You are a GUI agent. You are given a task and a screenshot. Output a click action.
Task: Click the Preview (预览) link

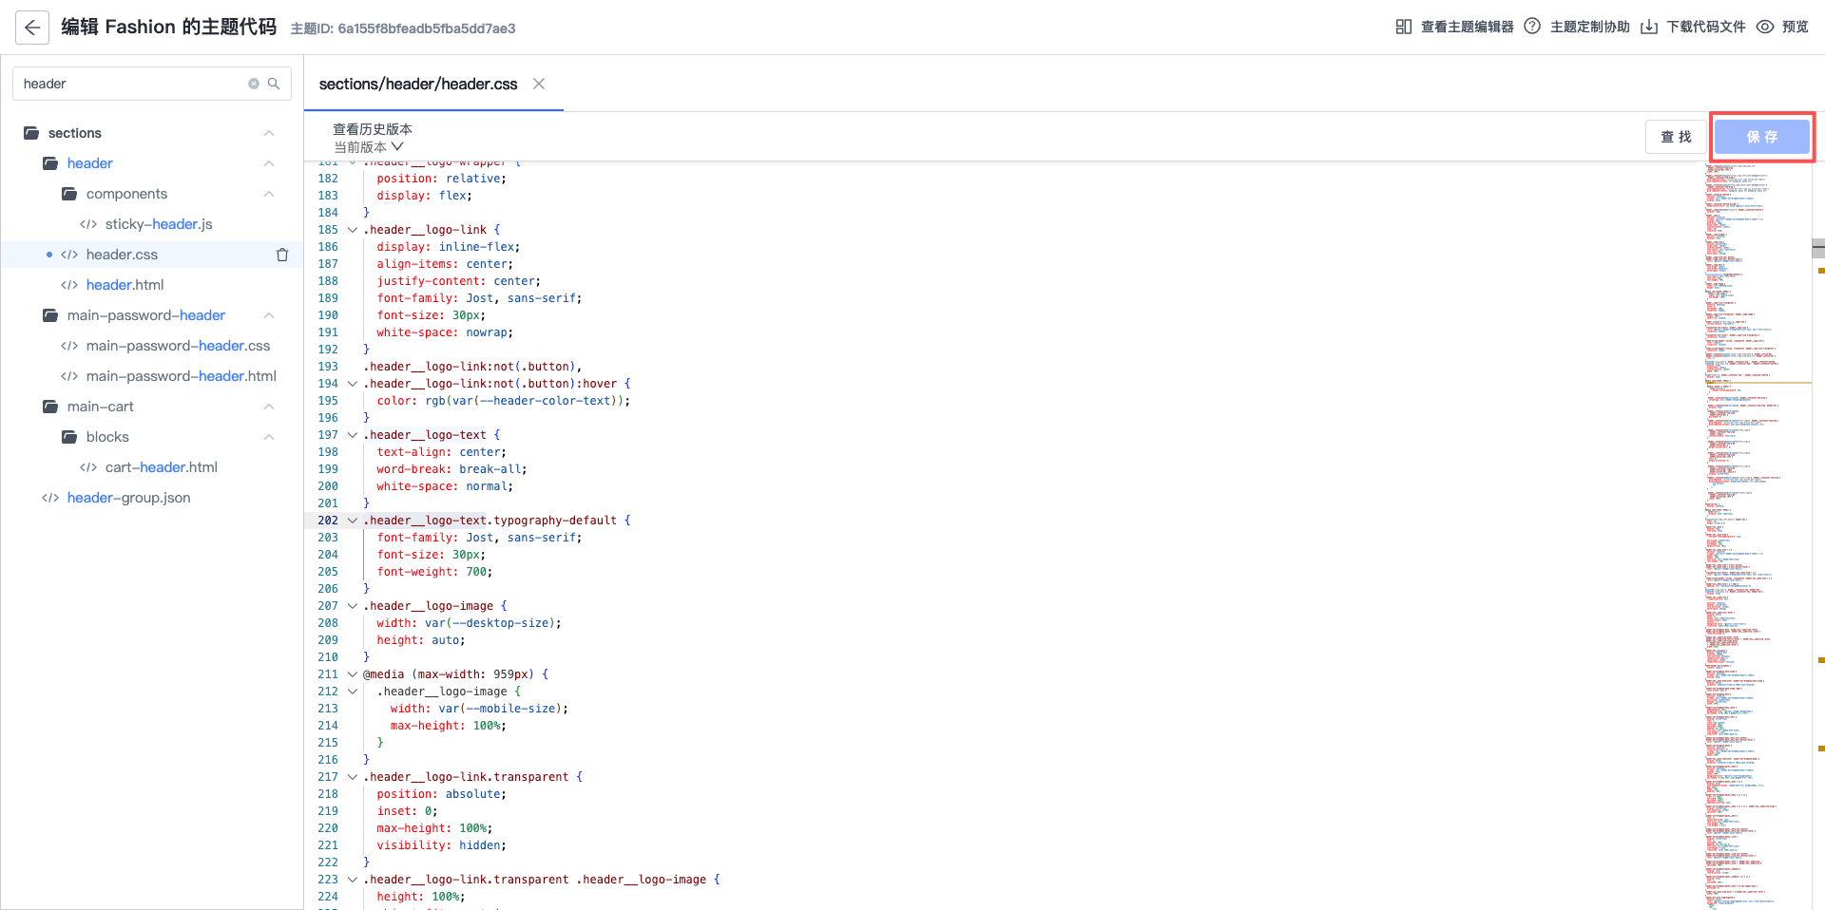tap(1795, 27)
